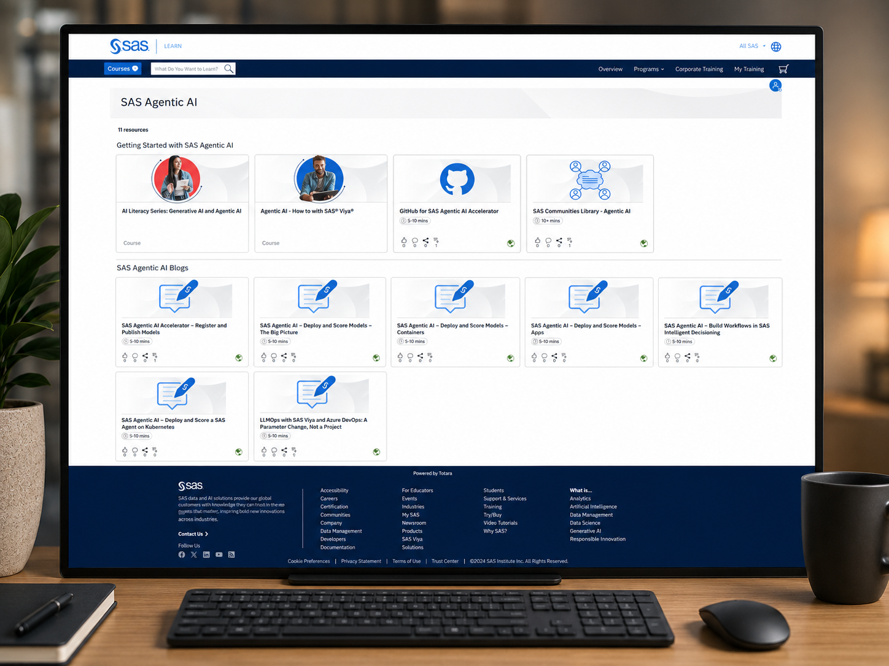Open the Overview nav item
This screenshot has width=889, height=666.
coord(610,69)
